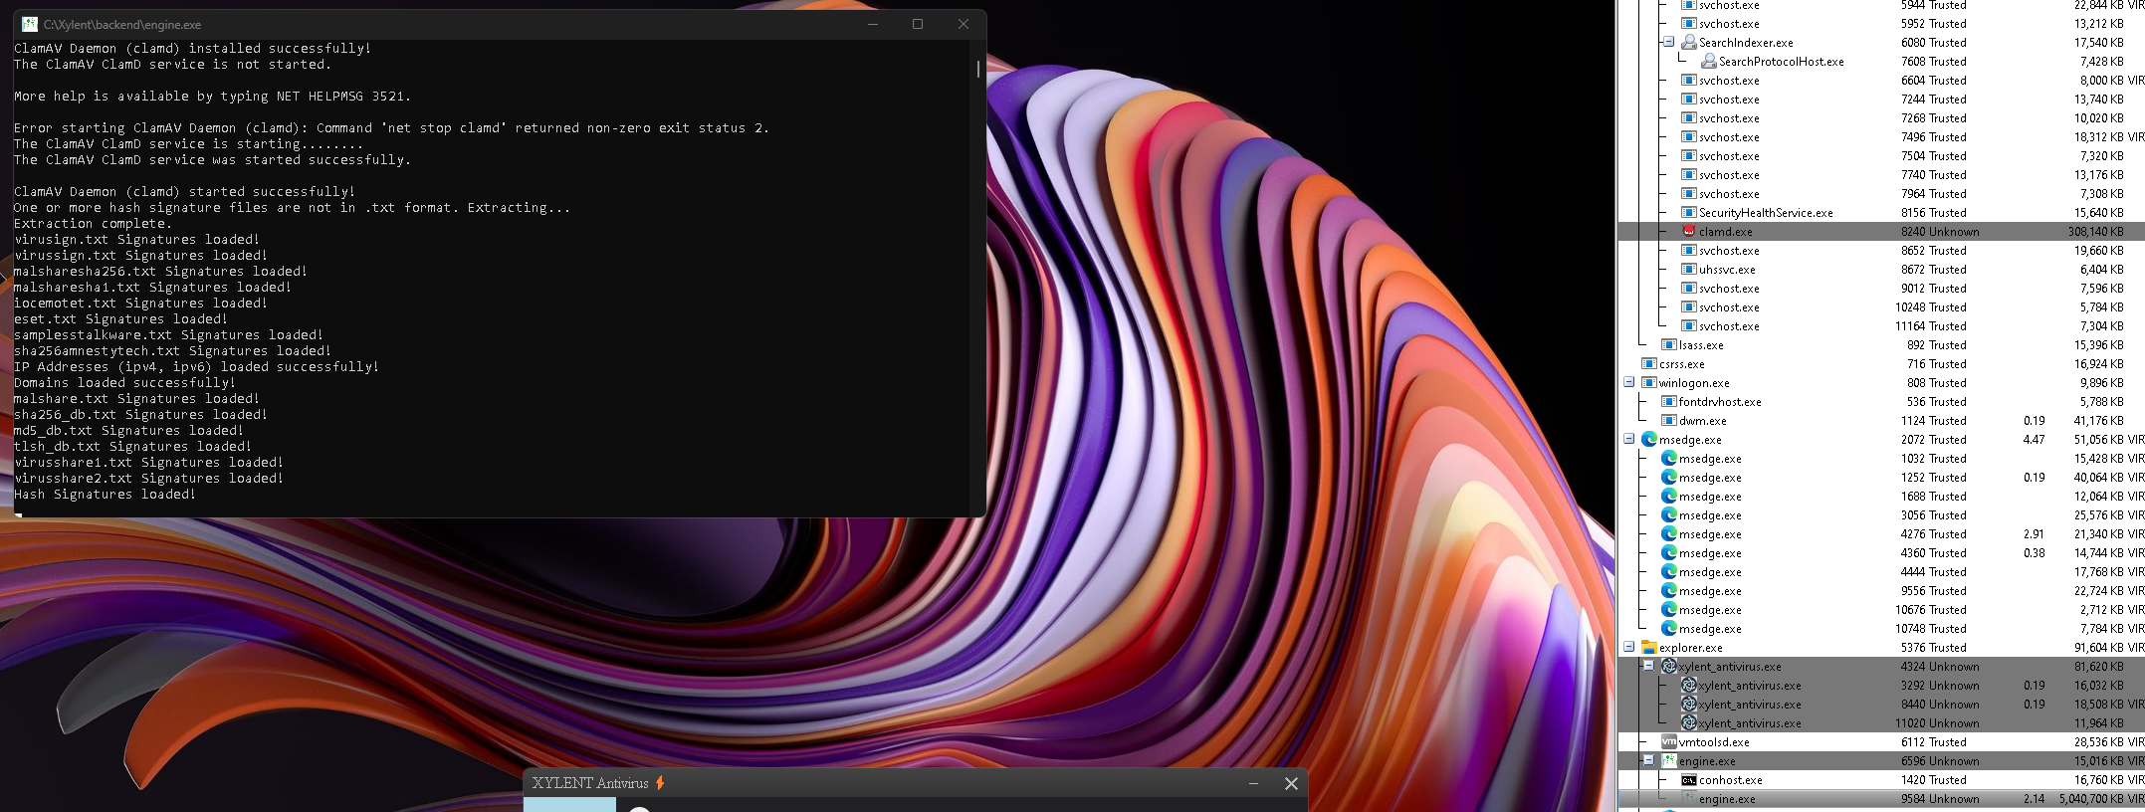The height and width of the screenshot is (812, 2145).
Task: Click the explorer.exe folder icon
Action: tap(1649, 647)
